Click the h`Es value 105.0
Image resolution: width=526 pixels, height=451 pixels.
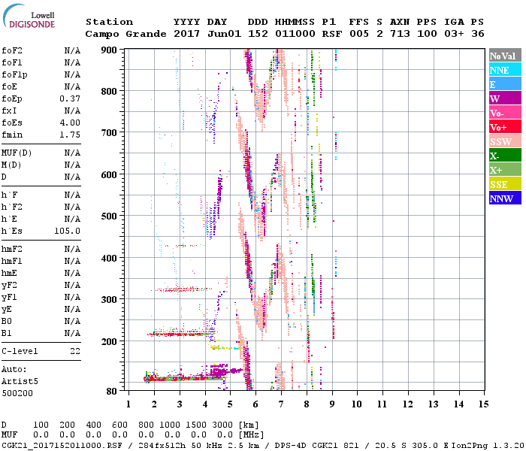(67, 232)
